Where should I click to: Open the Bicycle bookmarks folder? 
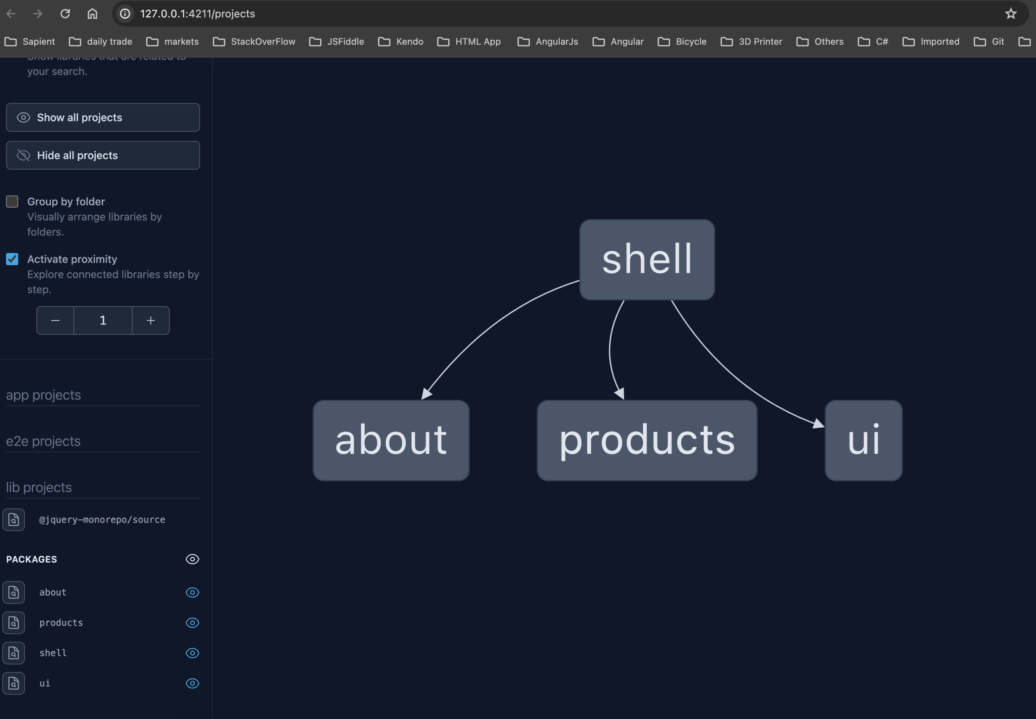682,41
